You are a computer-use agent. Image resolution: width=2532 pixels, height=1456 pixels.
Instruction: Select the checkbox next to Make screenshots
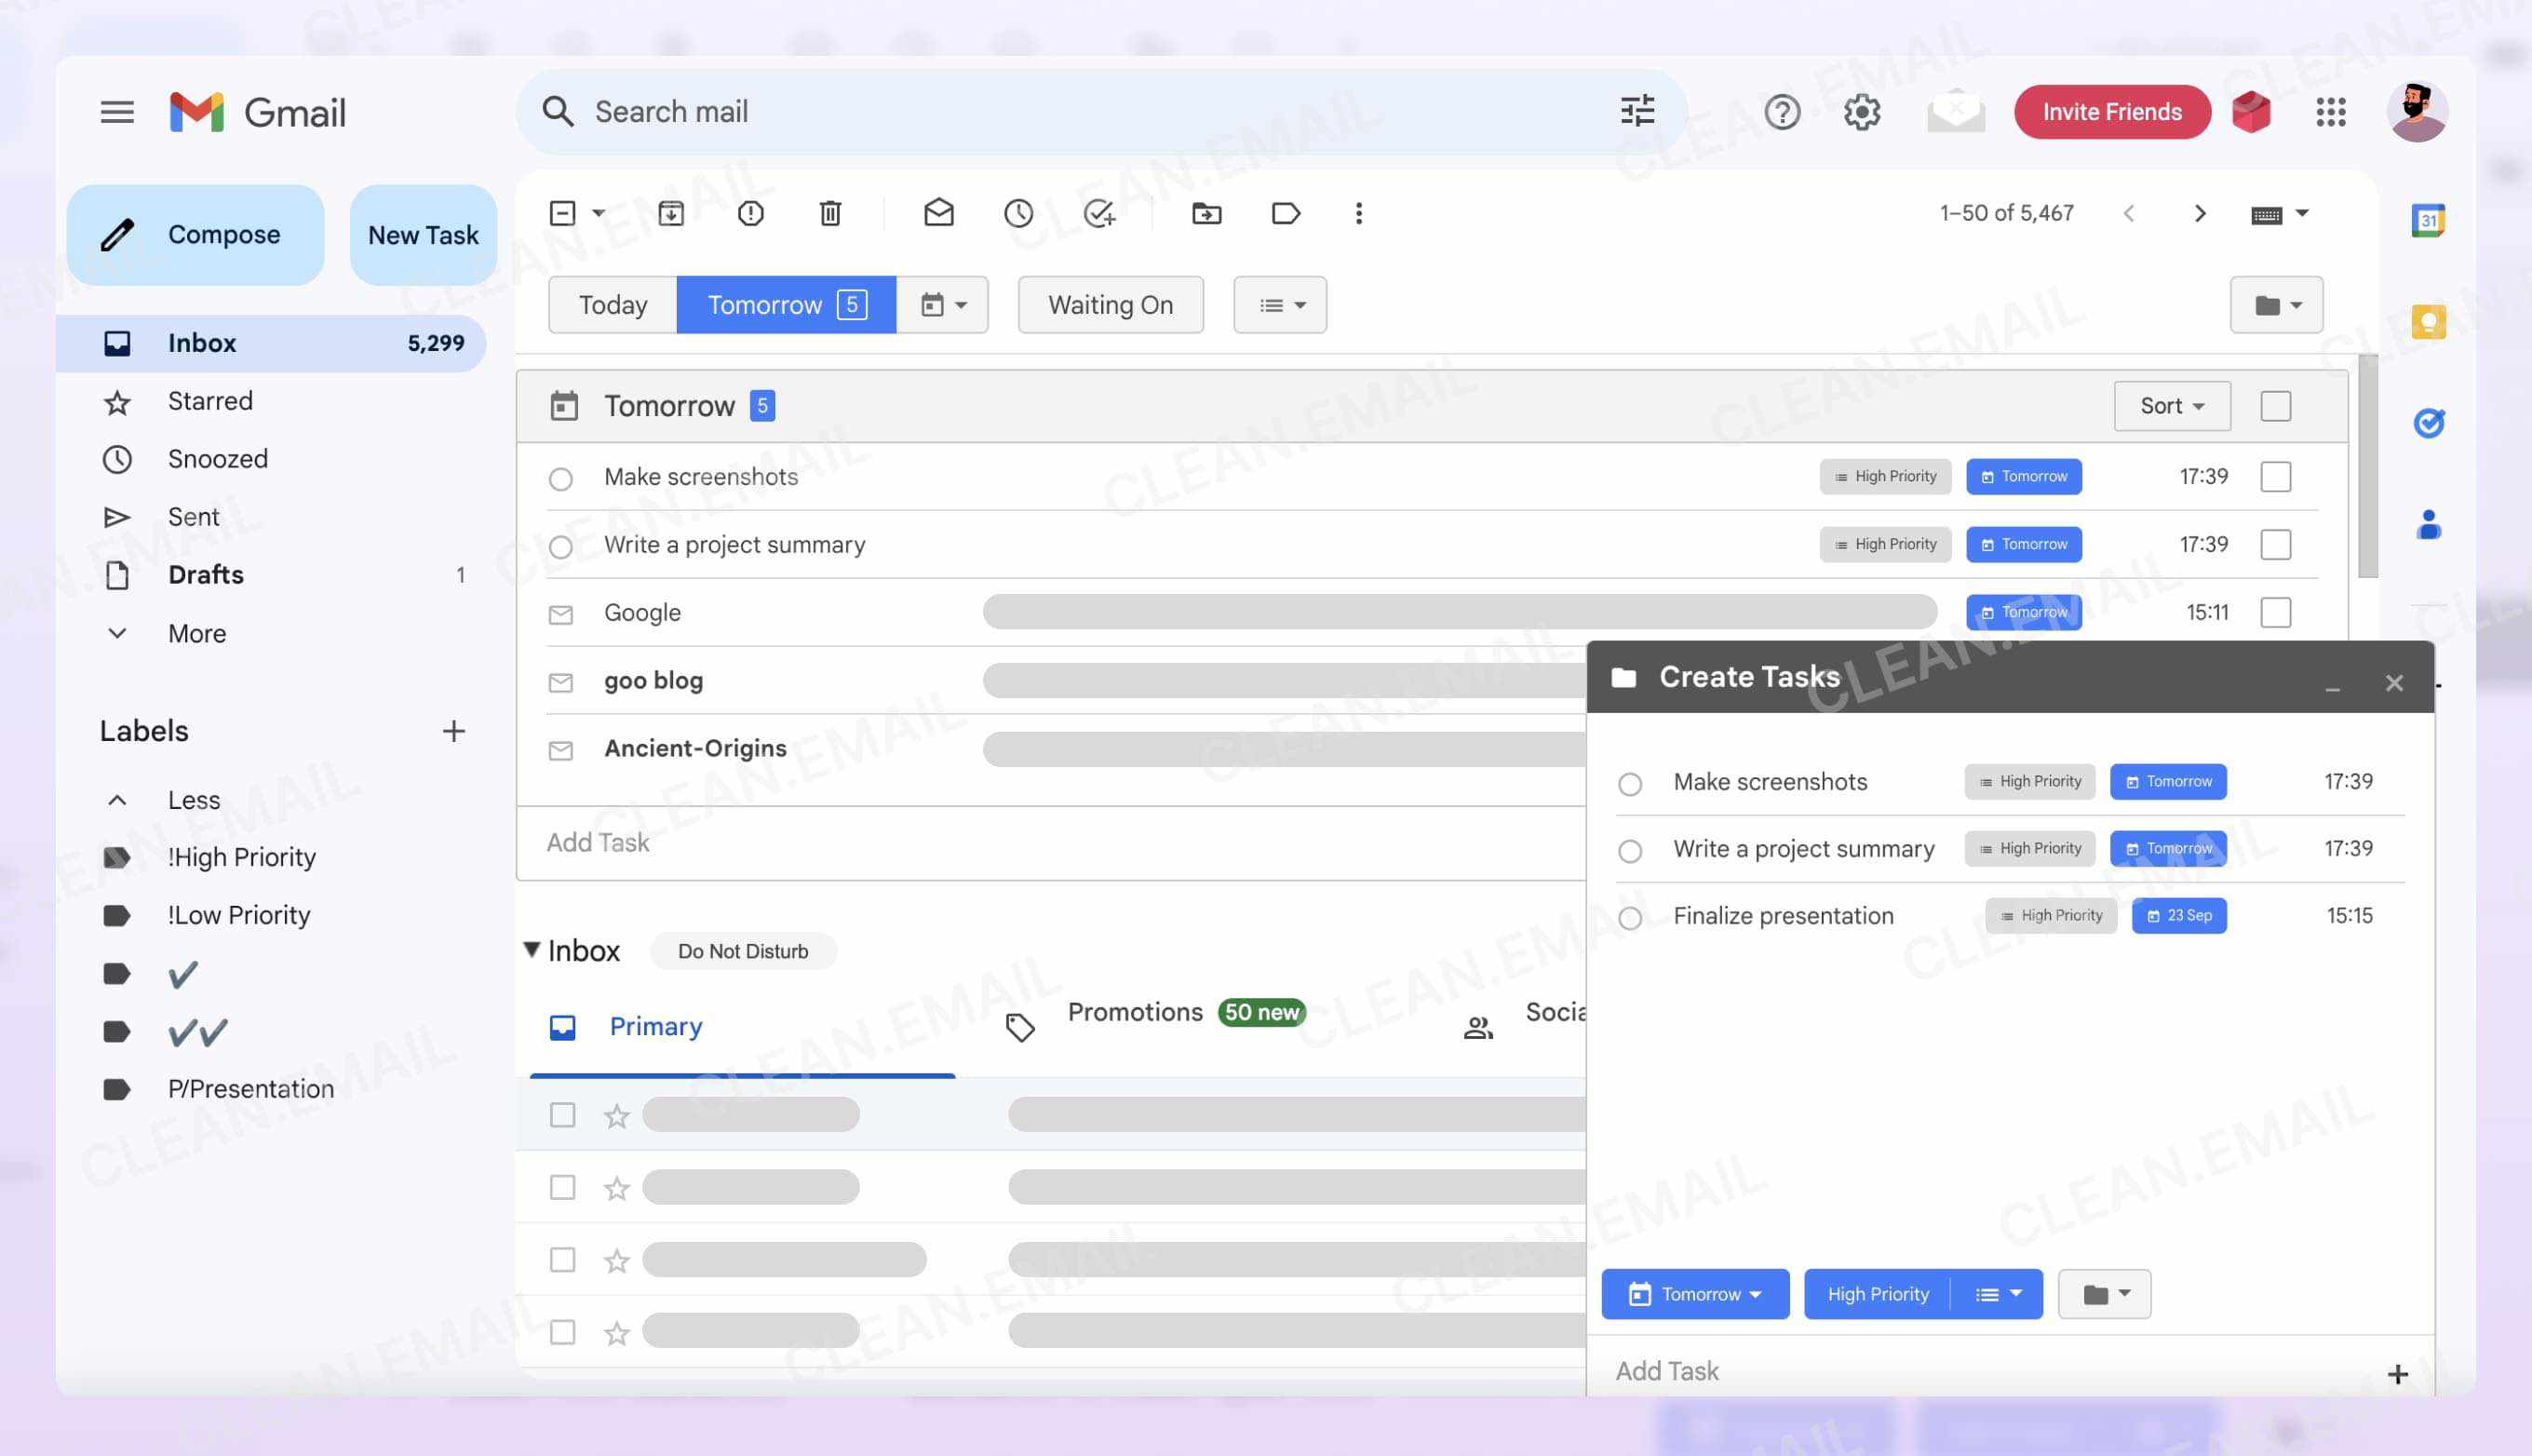tap(2276, 477)
